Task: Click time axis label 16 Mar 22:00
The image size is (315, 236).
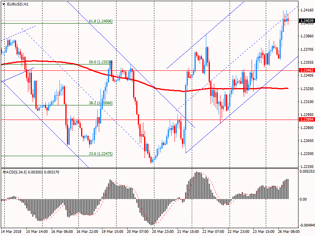Action: click(x=87, y=231)
